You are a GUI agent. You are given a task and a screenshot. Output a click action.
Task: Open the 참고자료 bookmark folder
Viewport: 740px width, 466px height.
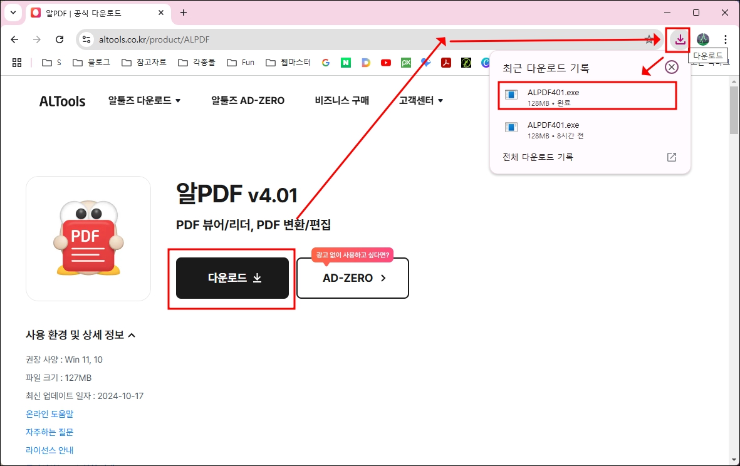(x=144, y=62)
